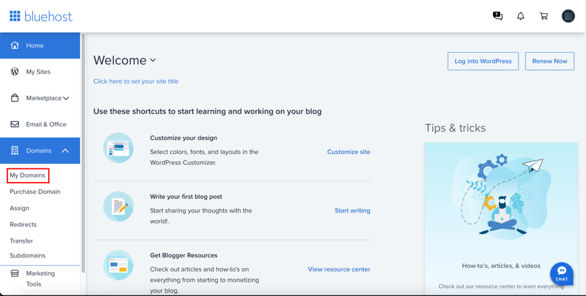Open the help chat bubble icon in header
This screenshot has height=296, width=586.
pyautogui.click(x=497, y=16)
